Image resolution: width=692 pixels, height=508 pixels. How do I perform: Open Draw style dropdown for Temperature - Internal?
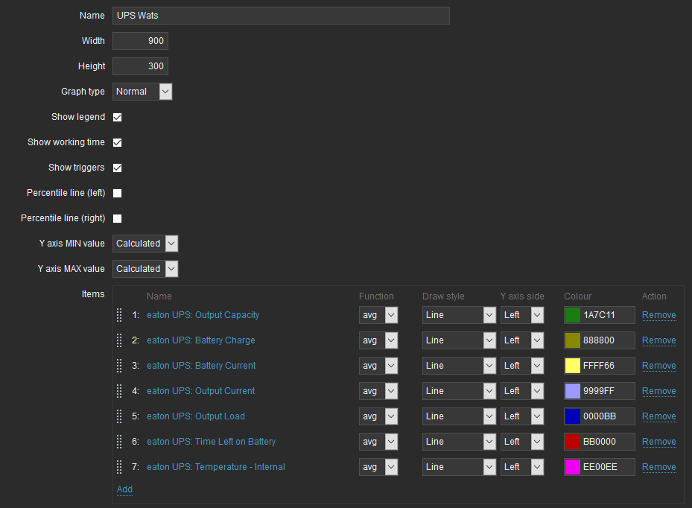coord(459,467)
